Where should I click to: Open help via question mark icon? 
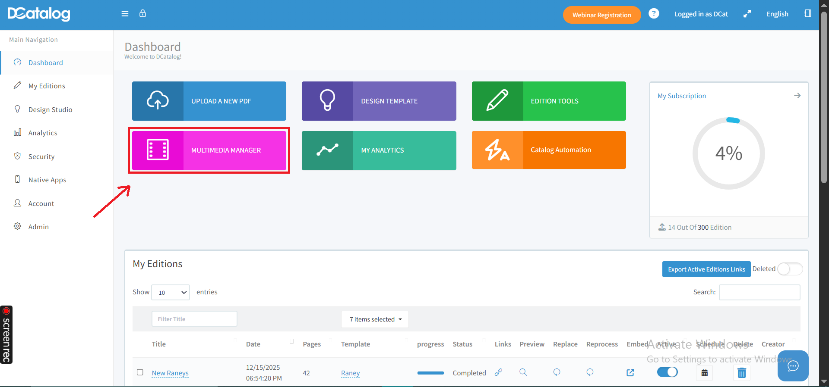pos(654,14)
